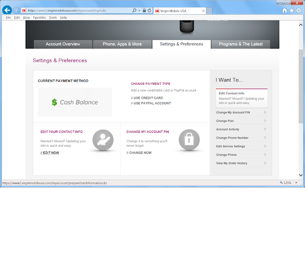The width and height of the screenshot is (305, 254).
Task: Click the Change Plan sidebar link
Action: pos(225,121)
